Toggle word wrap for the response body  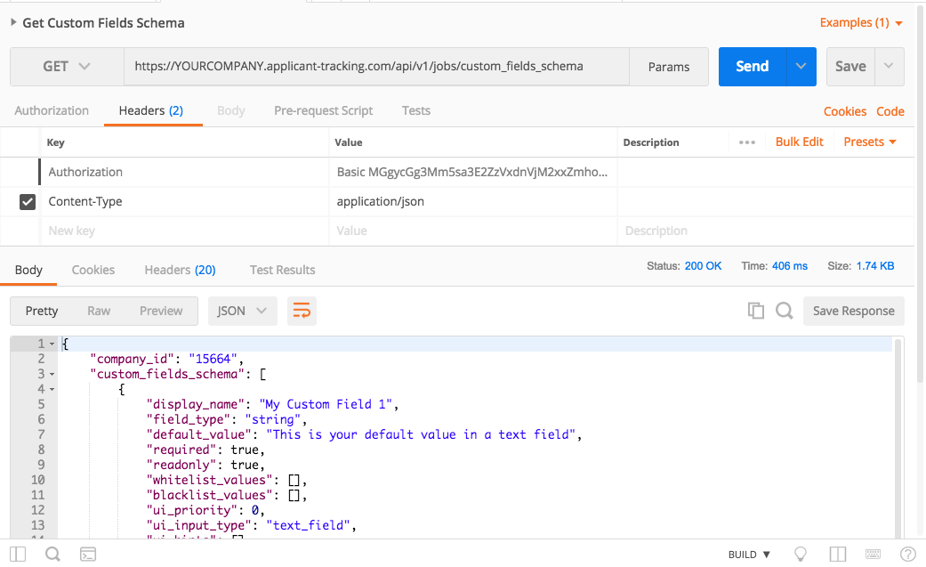pyautogui.click(x=302, y=311)
